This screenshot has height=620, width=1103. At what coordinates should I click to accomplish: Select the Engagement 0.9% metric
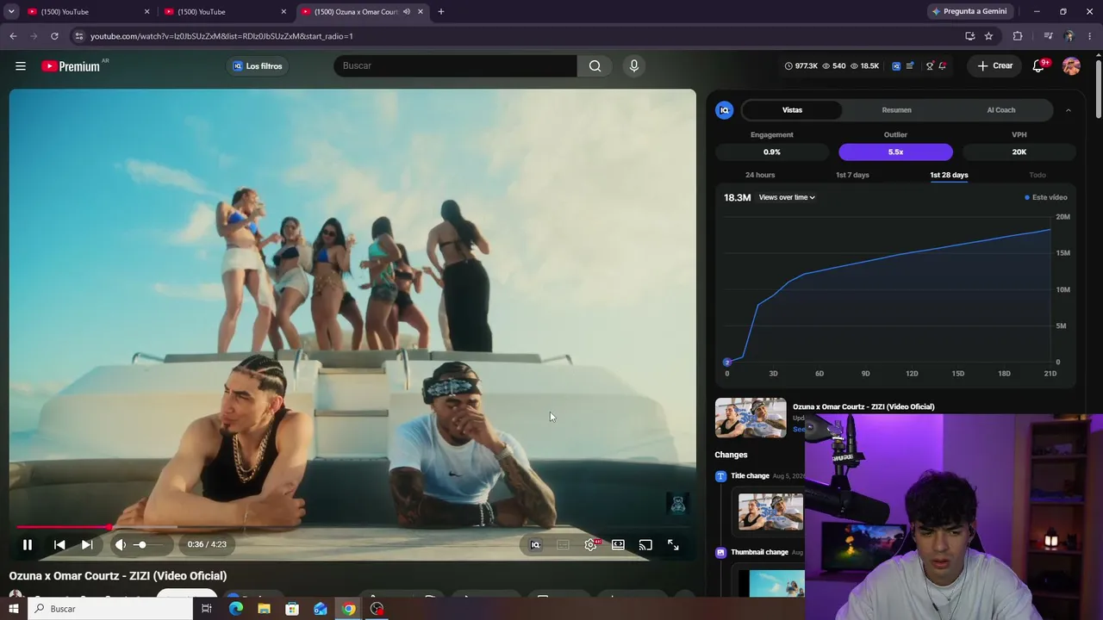[771, 152]
